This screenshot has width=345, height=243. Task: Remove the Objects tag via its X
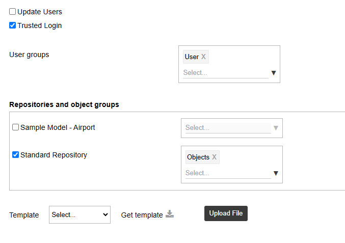click(x=214, y=157)
